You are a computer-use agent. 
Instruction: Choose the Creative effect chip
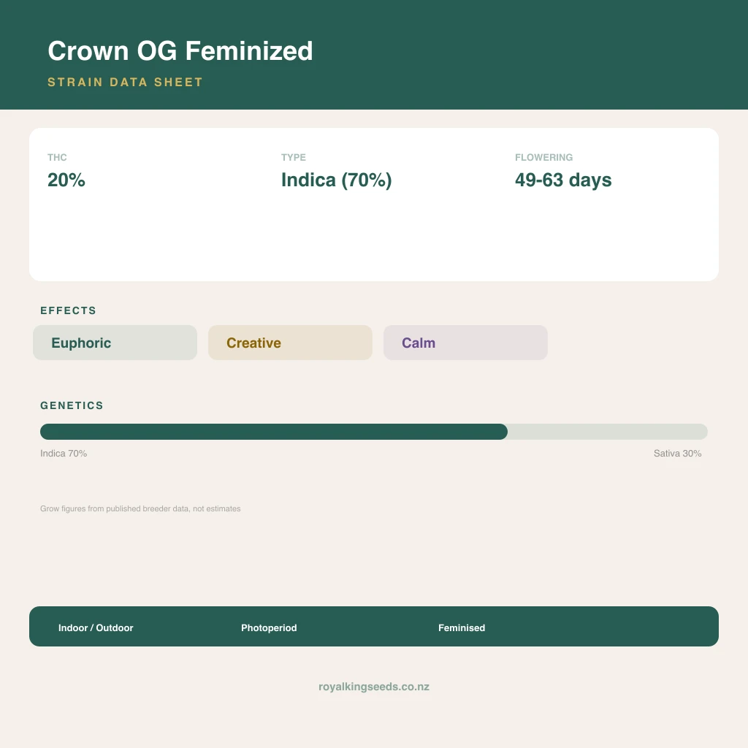pyautogui.click(x=290, y=343)
